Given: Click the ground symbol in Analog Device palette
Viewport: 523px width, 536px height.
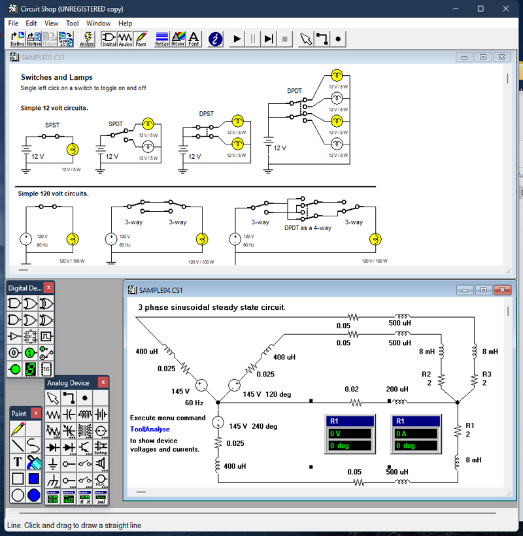Looking at the screenshot, I should [x=53, y=463].
